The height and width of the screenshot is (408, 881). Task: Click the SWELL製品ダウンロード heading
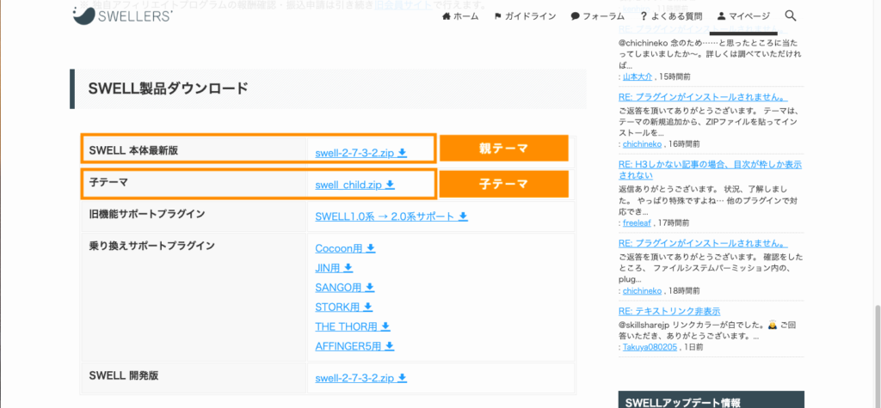(x=168, y=88)
